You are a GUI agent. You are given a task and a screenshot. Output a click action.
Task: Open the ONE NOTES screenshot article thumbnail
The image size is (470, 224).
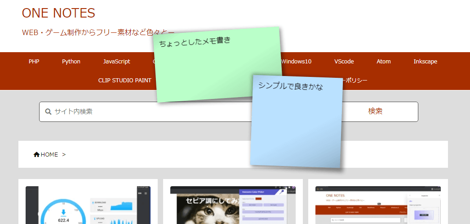[x=378, y=205]
